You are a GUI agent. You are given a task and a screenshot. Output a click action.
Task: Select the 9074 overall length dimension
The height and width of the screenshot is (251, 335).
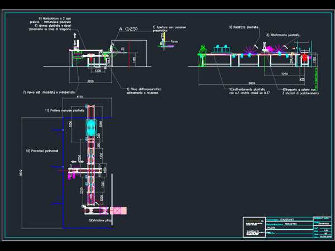coord(252,83)
